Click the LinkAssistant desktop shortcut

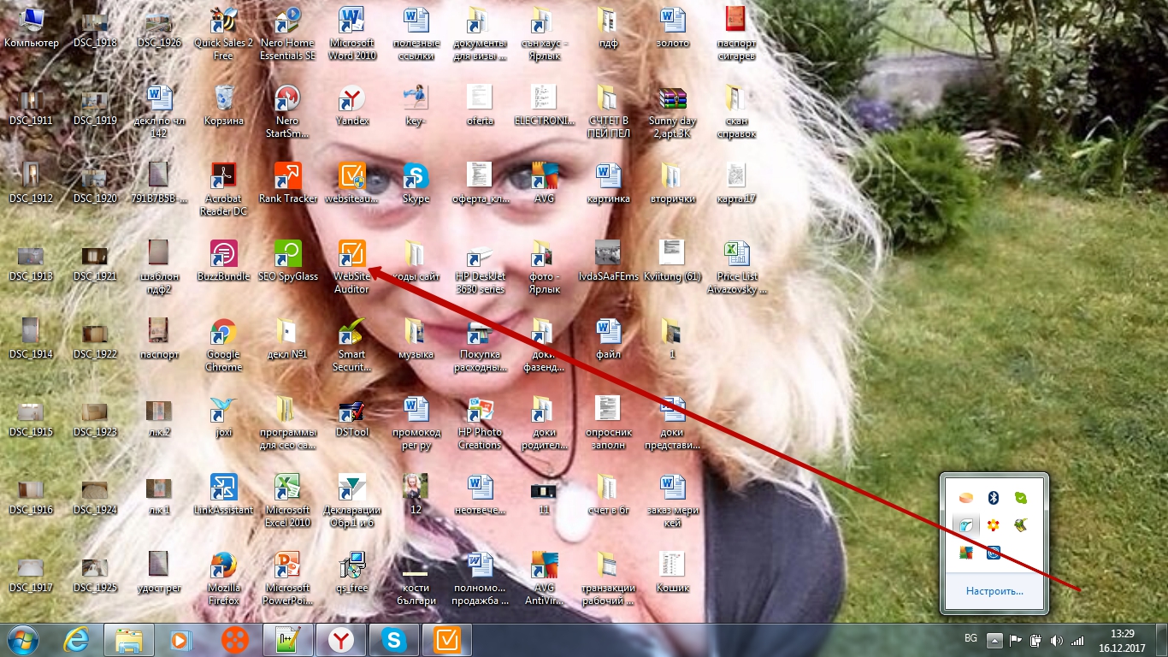(223, 488)
